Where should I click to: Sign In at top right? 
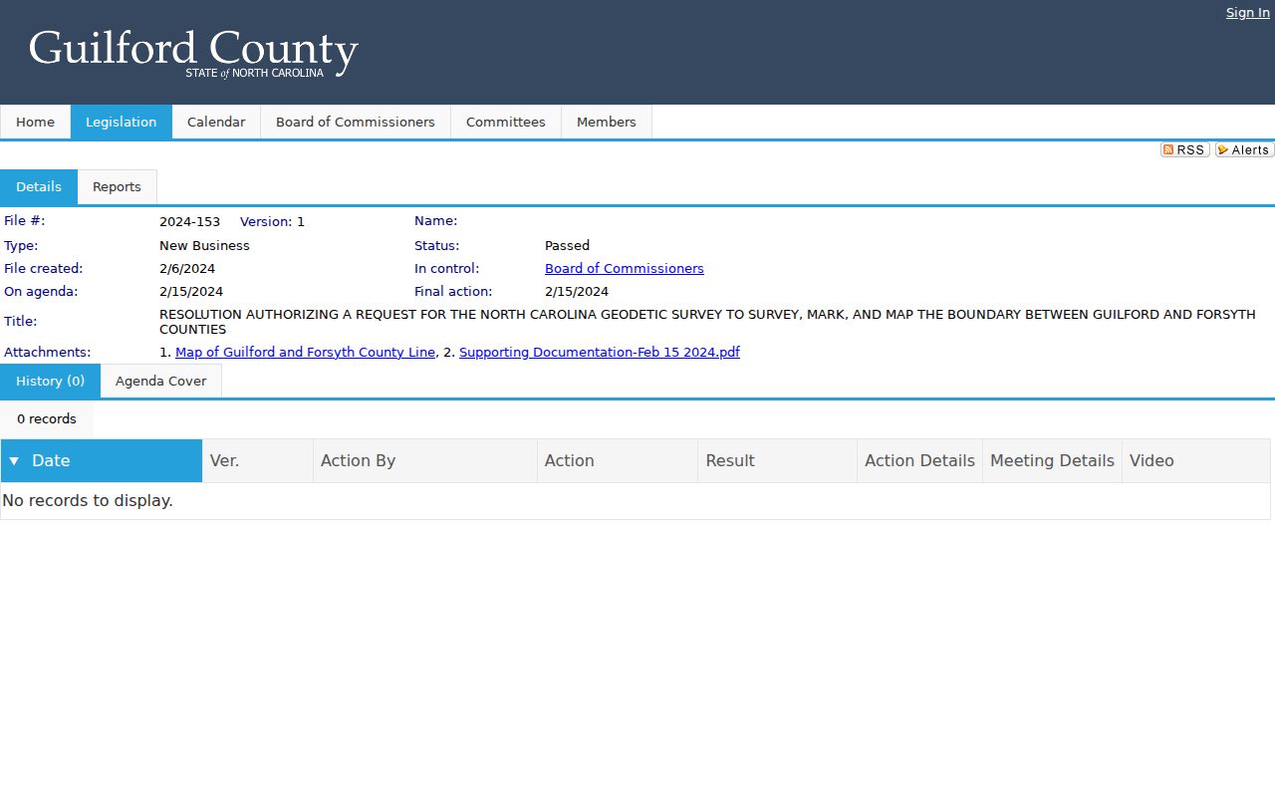(1247, 13)
